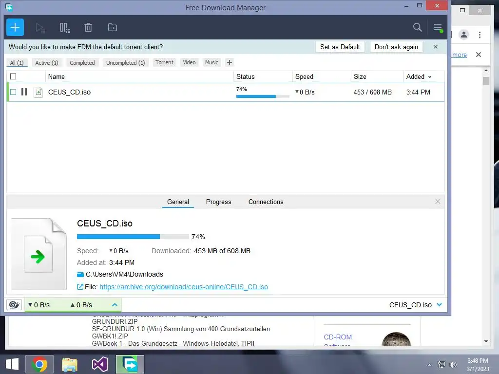Select the Torrent filter tab
Screen dimensions: 499x374
pos(165,62)
